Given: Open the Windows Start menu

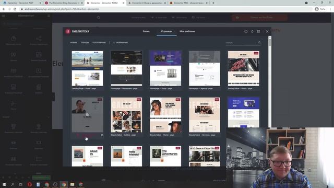Looking at the screenshot, I should tap(4, 184).
